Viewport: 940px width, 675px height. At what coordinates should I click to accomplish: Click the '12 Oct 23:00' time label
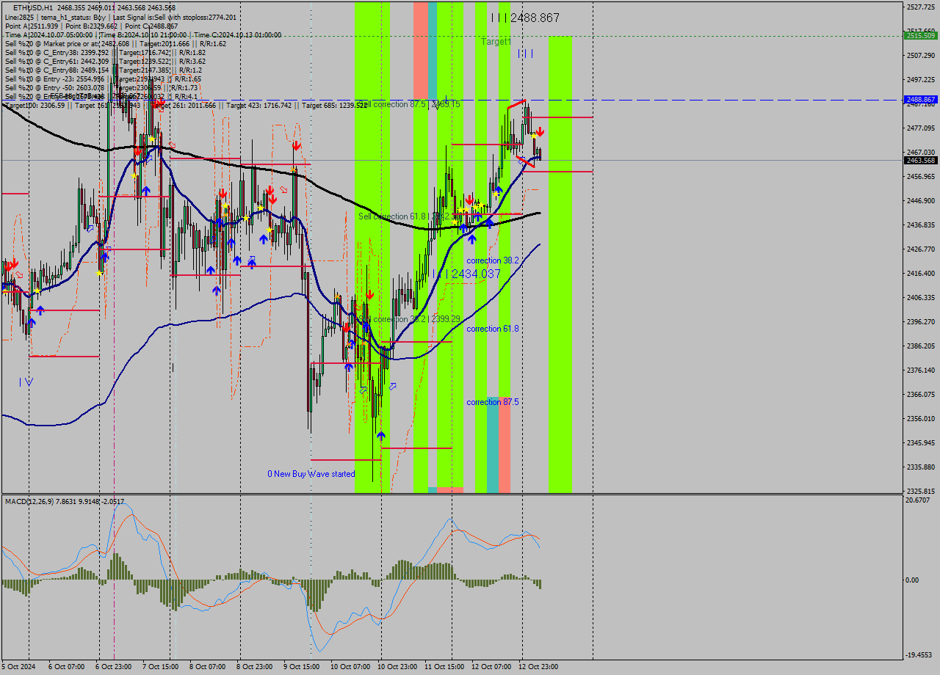(538, 667)
